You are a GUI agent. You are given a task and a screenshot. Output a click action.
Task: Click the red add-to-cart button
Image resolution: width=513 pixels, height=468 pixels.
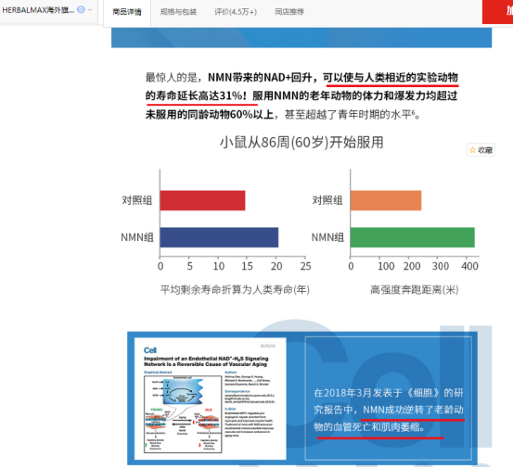pyautogui.click(x=497, y=12)
